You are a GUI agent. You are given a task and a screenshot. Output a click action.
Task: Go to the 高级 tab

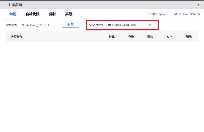click(x=69, y=14)
